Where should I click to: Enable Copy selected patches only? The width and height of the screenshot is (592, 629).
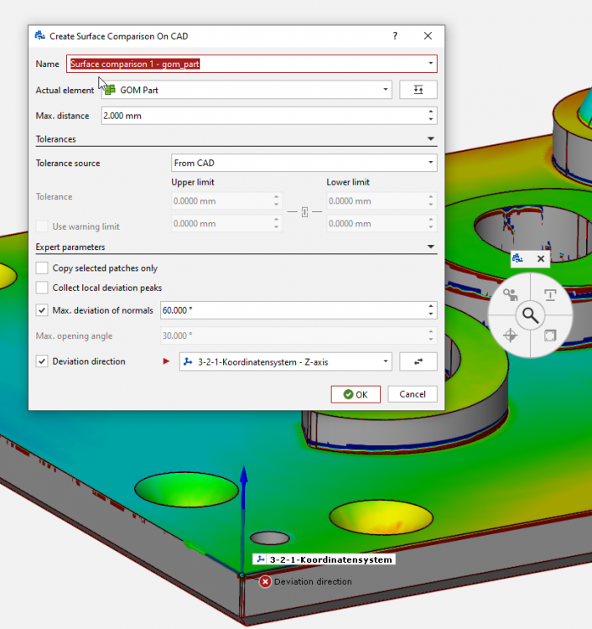point(42,268)
